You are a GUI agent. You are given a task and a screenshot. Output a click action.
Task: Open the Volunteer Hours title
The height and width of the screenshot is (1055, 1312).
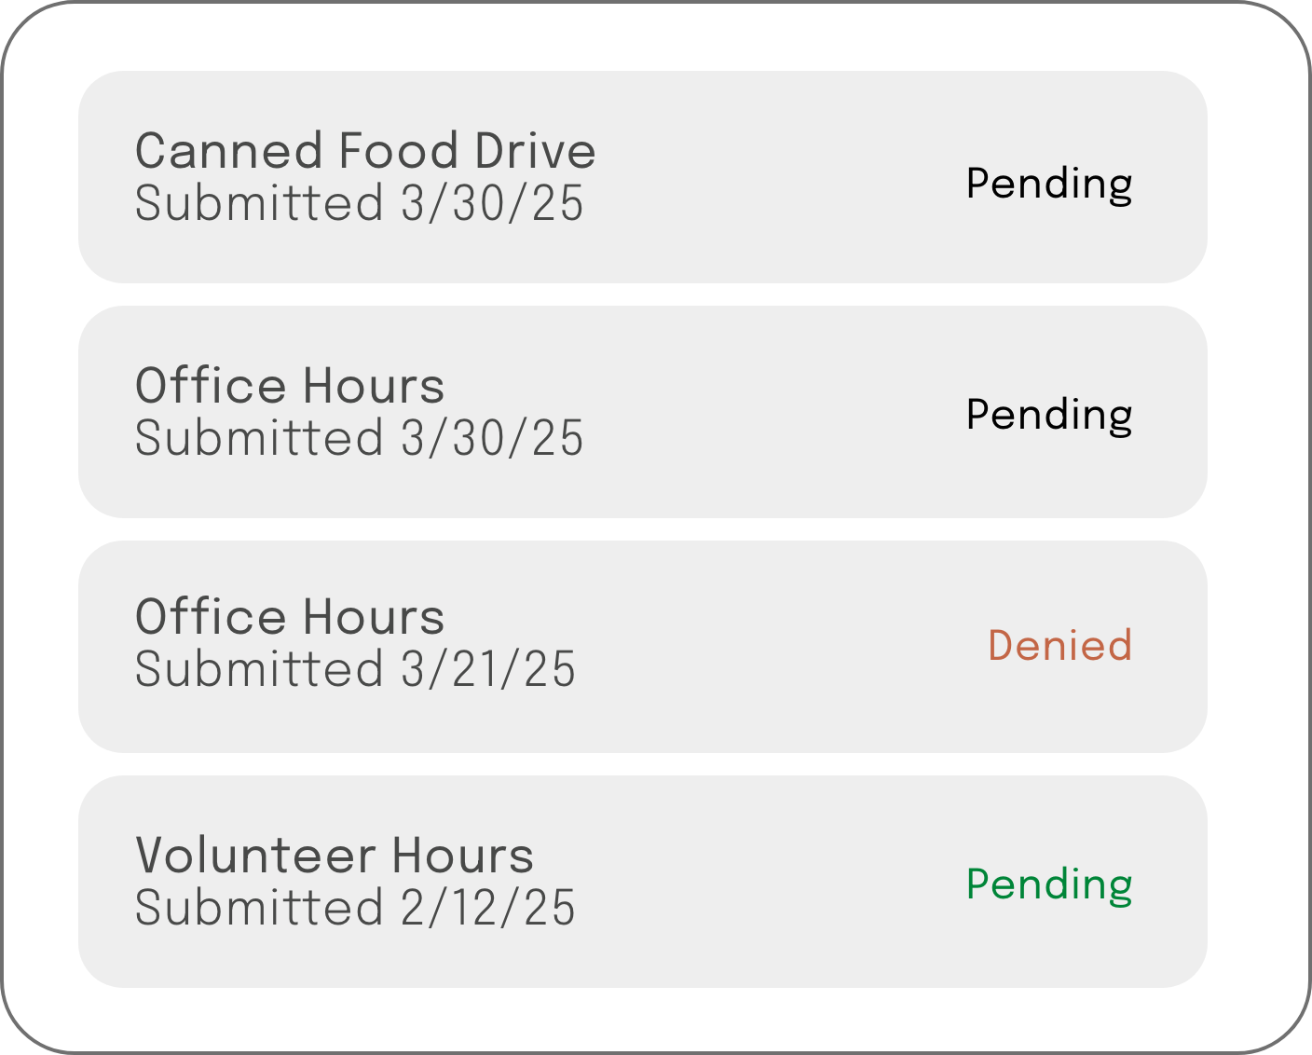335,856
